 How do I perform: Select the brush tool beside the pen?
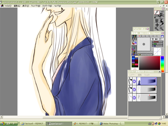tap(162, 12)
